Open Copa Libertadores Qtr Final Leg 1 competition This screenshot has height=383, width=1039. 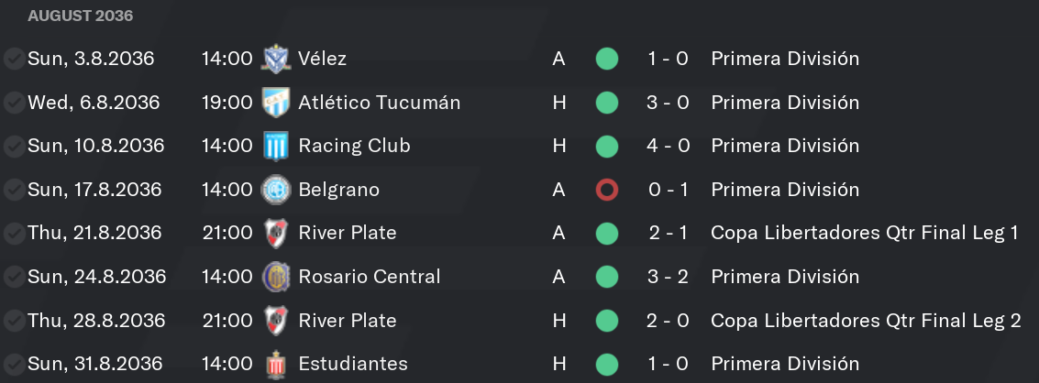click(865, 233)
